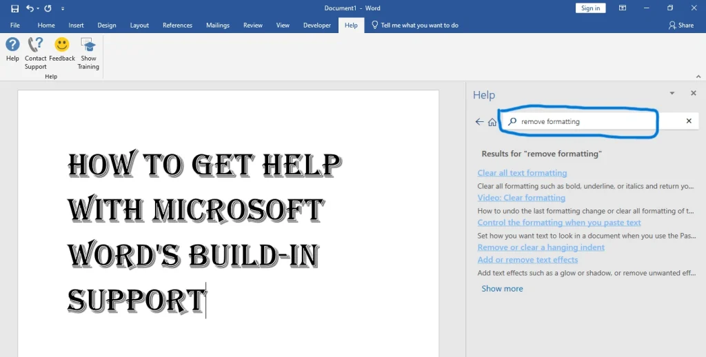Switch to the Review tab
706x357 pixels.
tap(253, 25)
